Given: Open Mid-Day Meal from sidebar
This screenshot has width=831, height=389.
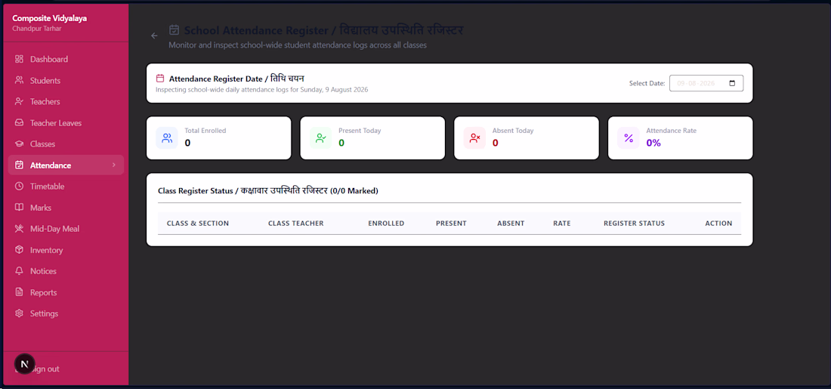Looking at the screenshot, I should (66, 229).
